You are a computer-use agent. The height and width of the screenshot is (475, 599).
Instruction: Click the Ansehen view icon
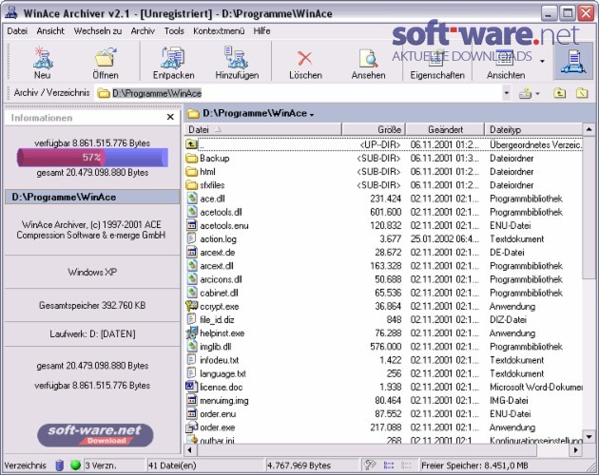(368, 58)
